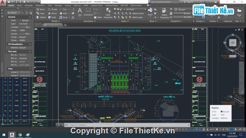Open the Parametric ribbon tab

pyautogui.click(x=40, y=5)
